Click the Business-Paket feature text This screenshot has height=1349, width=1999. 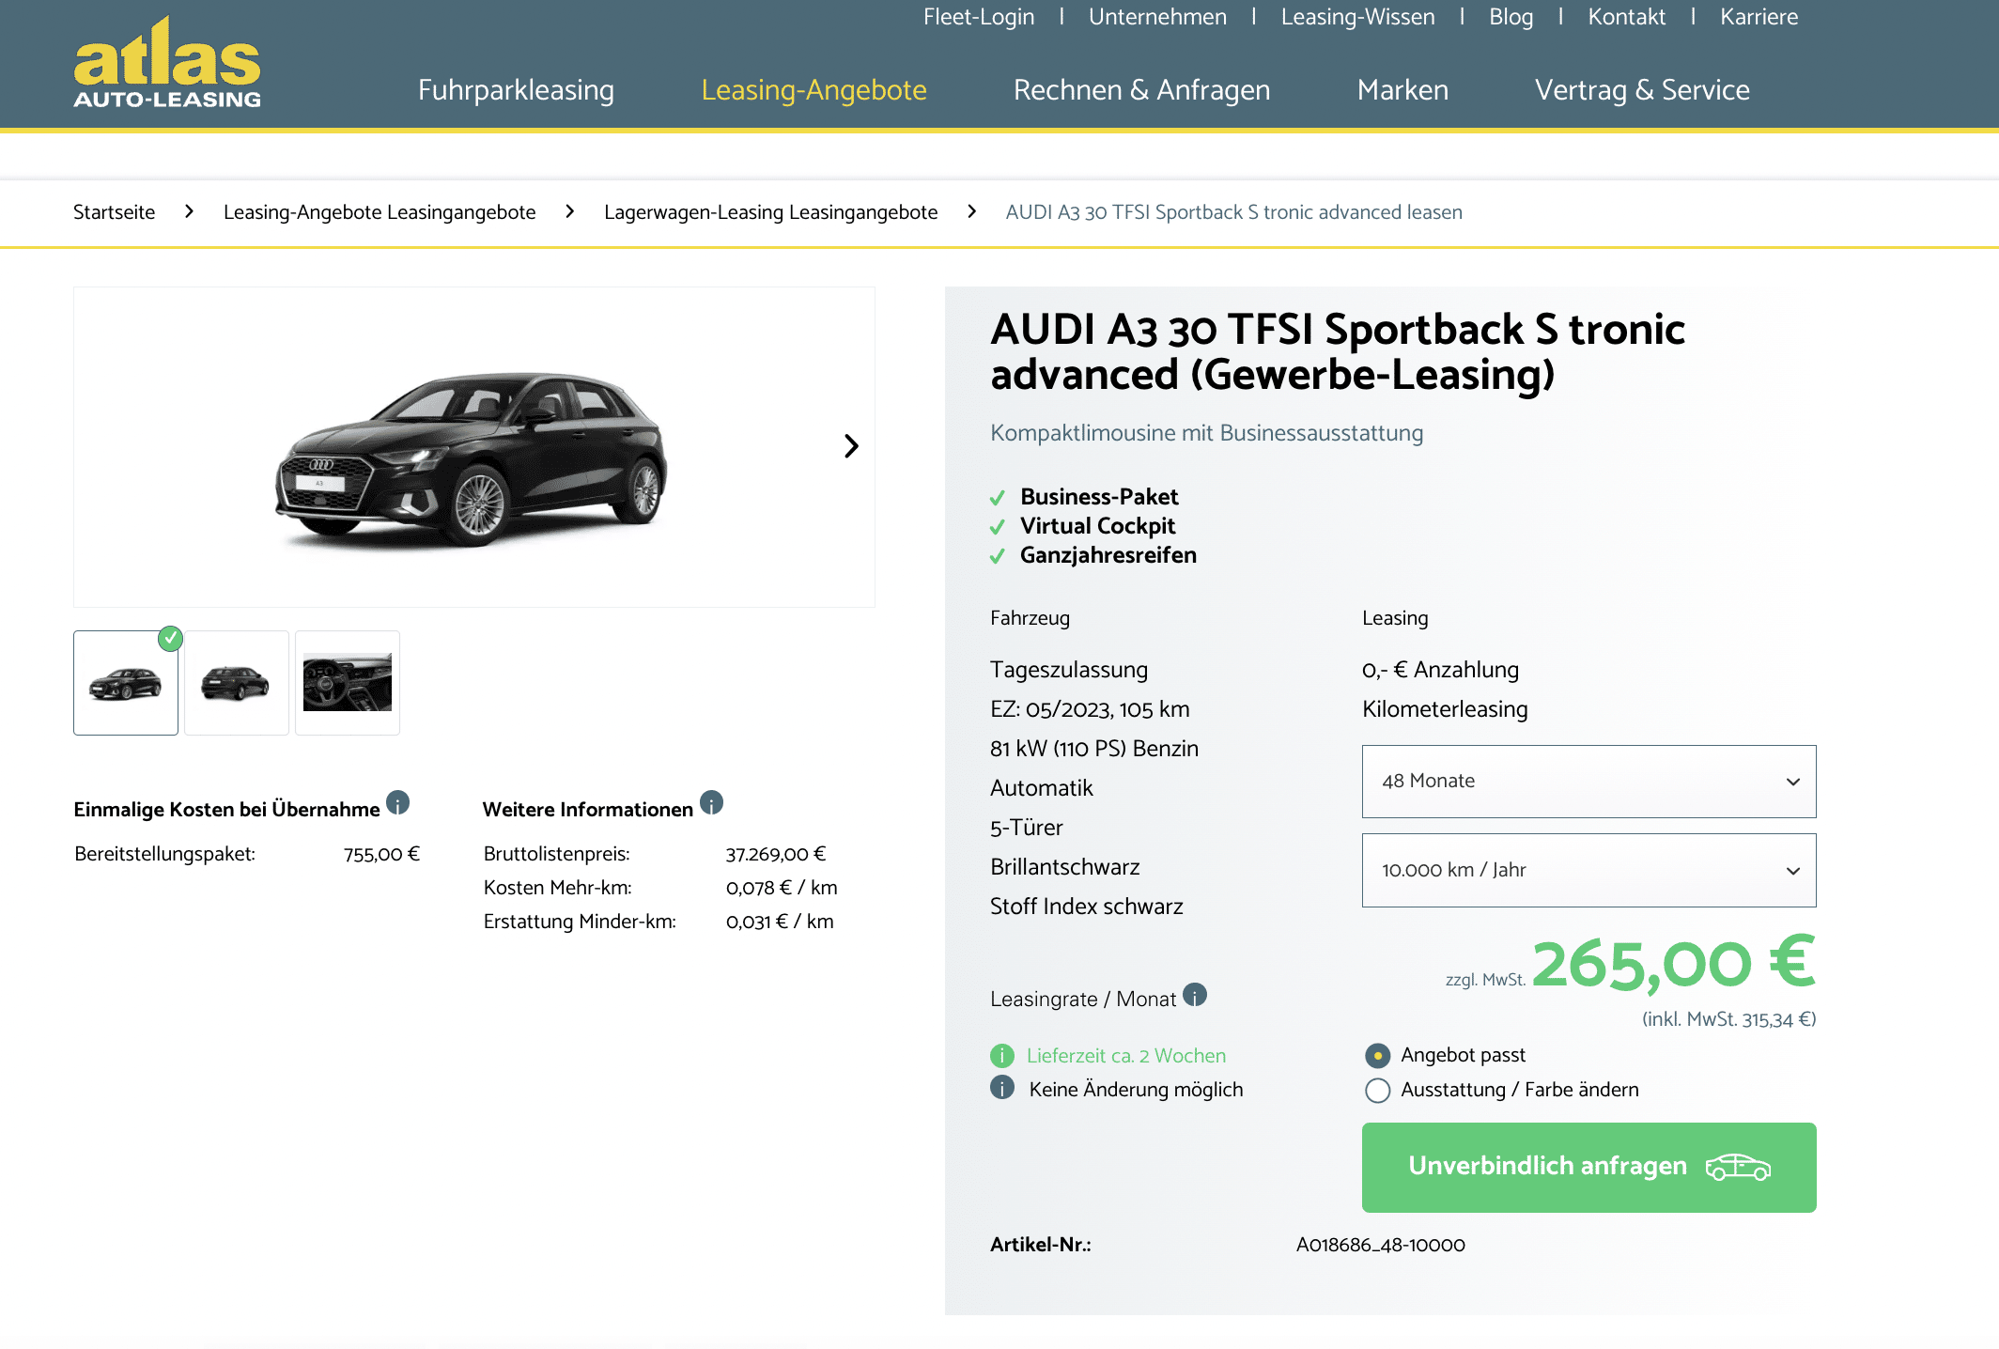click(x=1099, y=497)
